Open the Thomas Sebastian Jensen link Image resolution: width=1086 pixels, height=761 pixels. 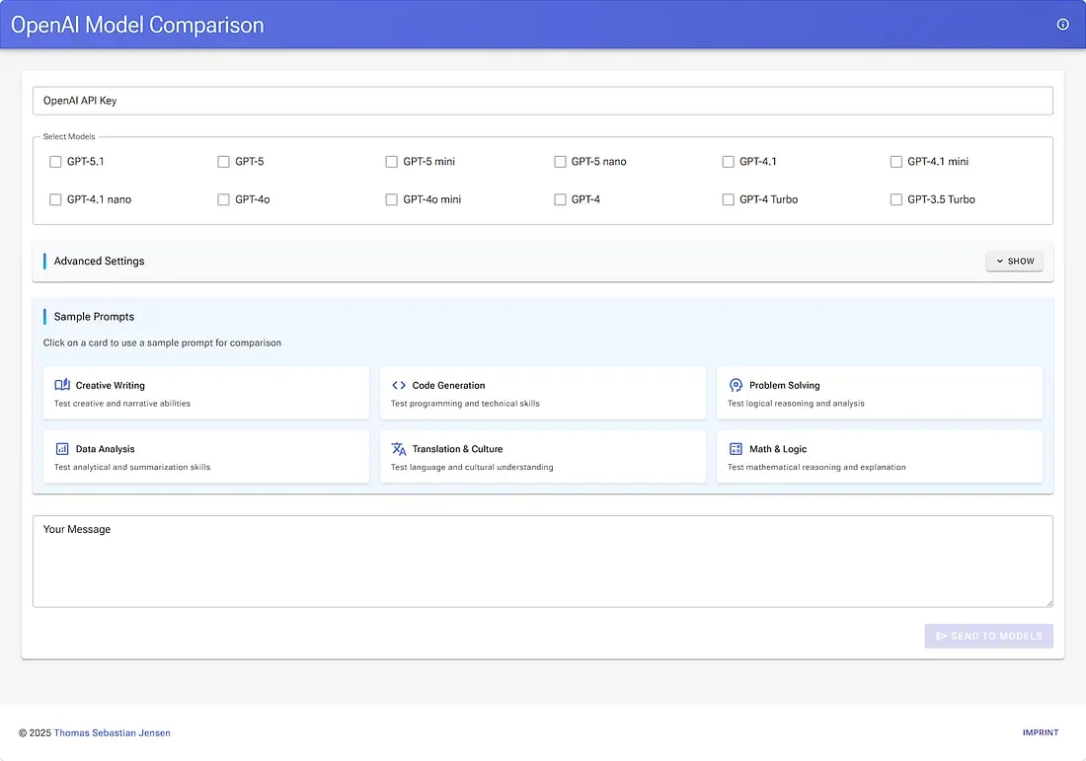pyautogui.click(x=112, y=732)
